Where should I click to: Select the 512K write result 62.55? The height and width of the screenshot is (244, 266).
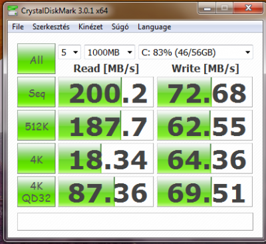point(205,125)
